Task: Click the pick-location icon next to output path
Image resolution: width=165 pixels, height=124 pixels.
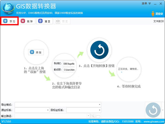Action: pos(93,116)
